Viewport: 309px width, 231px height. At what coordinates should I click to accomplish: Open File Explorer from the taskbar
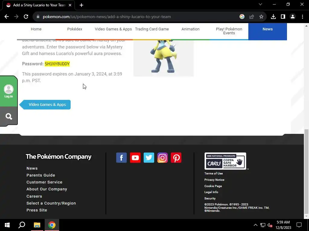tap(37, 225)
